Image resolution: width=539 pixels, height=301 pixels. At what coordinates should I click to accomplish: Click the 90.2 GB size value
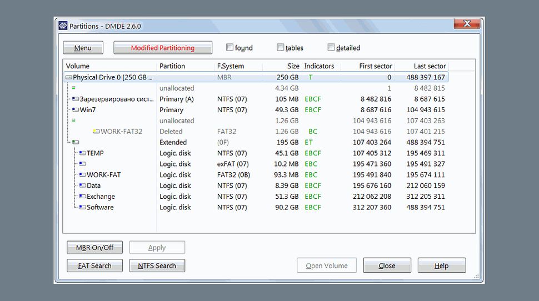tap(287, 207)
